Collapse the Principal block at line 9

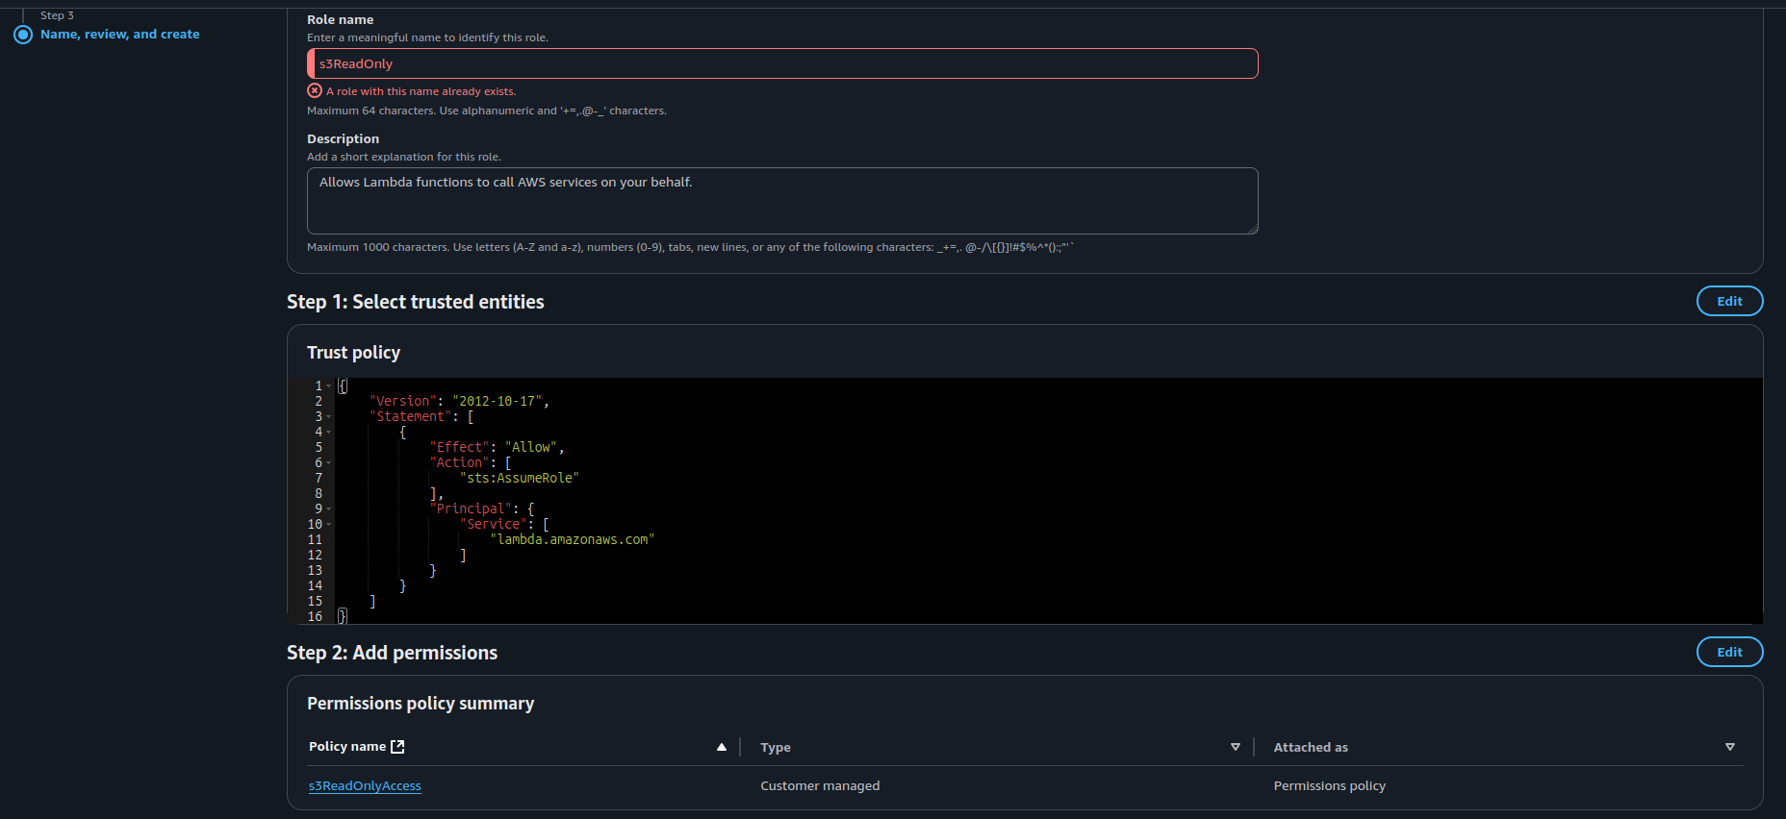click(x=329, y=509)
